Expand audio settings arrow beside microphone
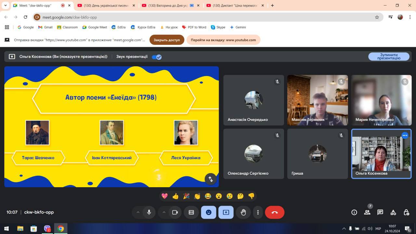This screenshot has height=234, width=416. [138, 212]
